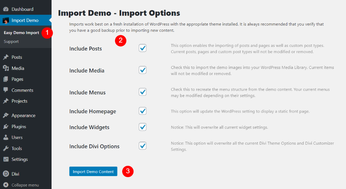Disable the Include Divi Options checkbox
Viewport: 346px width, 189px height.
[143, 146]
